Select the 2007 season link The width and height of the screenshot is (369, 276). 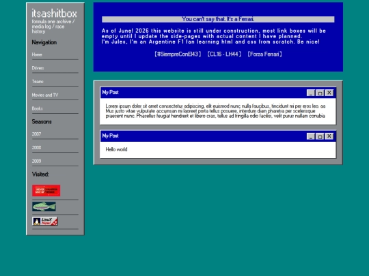click(x=36, y=134)
